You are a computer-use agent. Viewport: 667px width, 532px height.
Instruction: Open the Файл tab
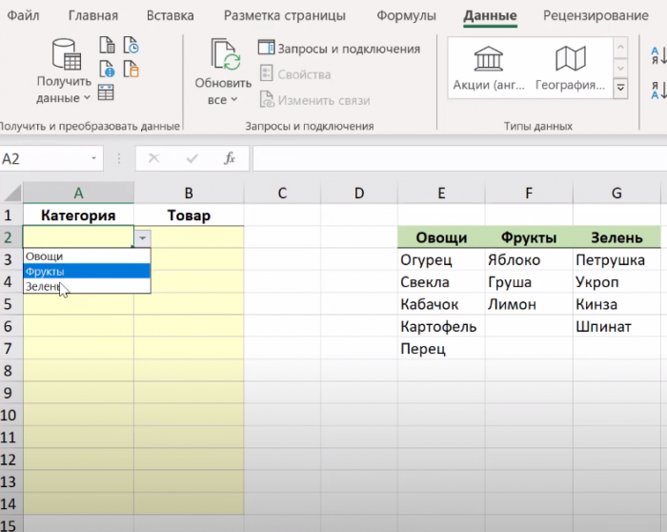23,16
